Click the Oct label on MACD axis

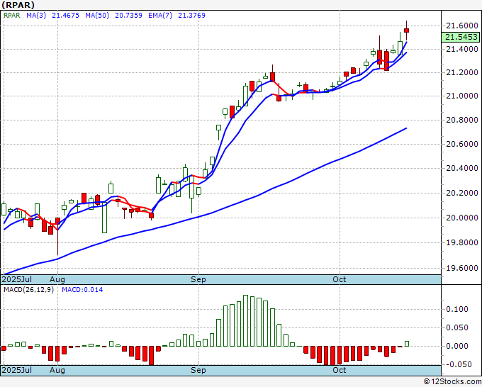tap(340, 370)
